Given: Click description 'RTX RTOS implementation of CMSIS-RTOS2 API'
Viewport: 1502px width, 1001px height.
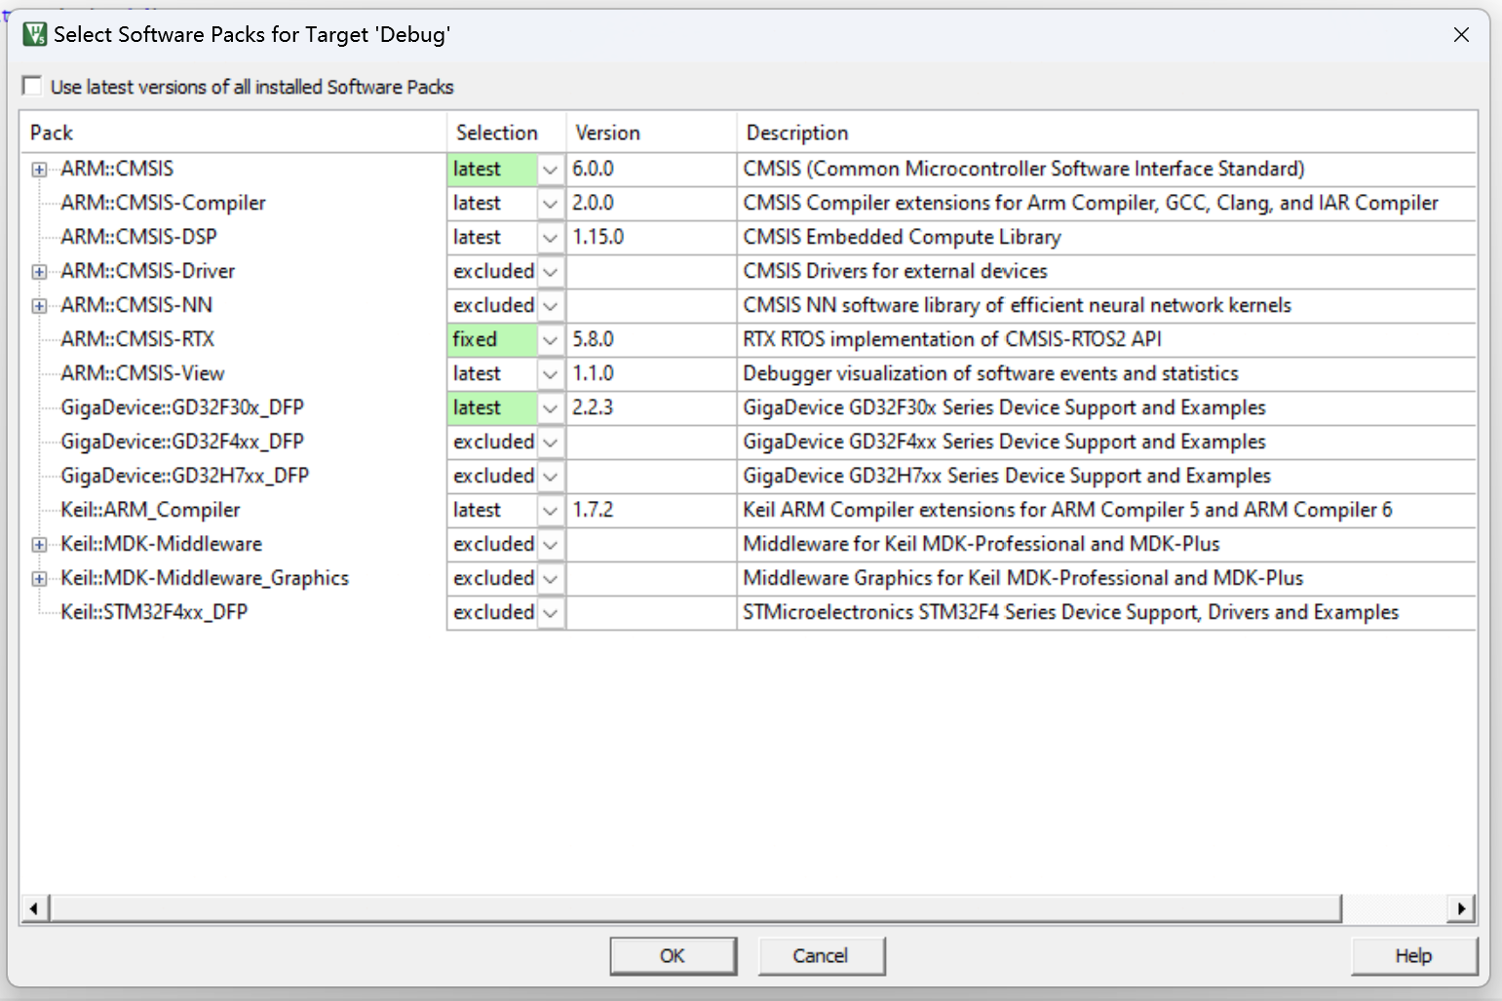Looking at the screenshot, I should (952, 340).
